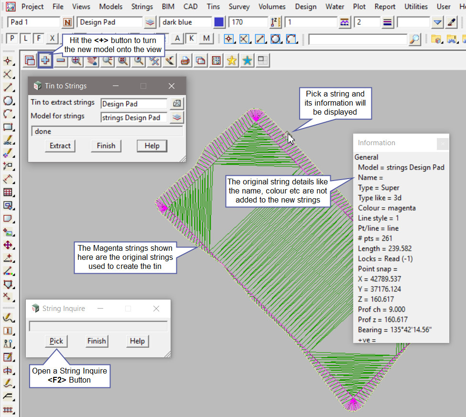The image size is (466, 417).
Task: Select the line string tool in left toolbar
Action: pos(8,87)
